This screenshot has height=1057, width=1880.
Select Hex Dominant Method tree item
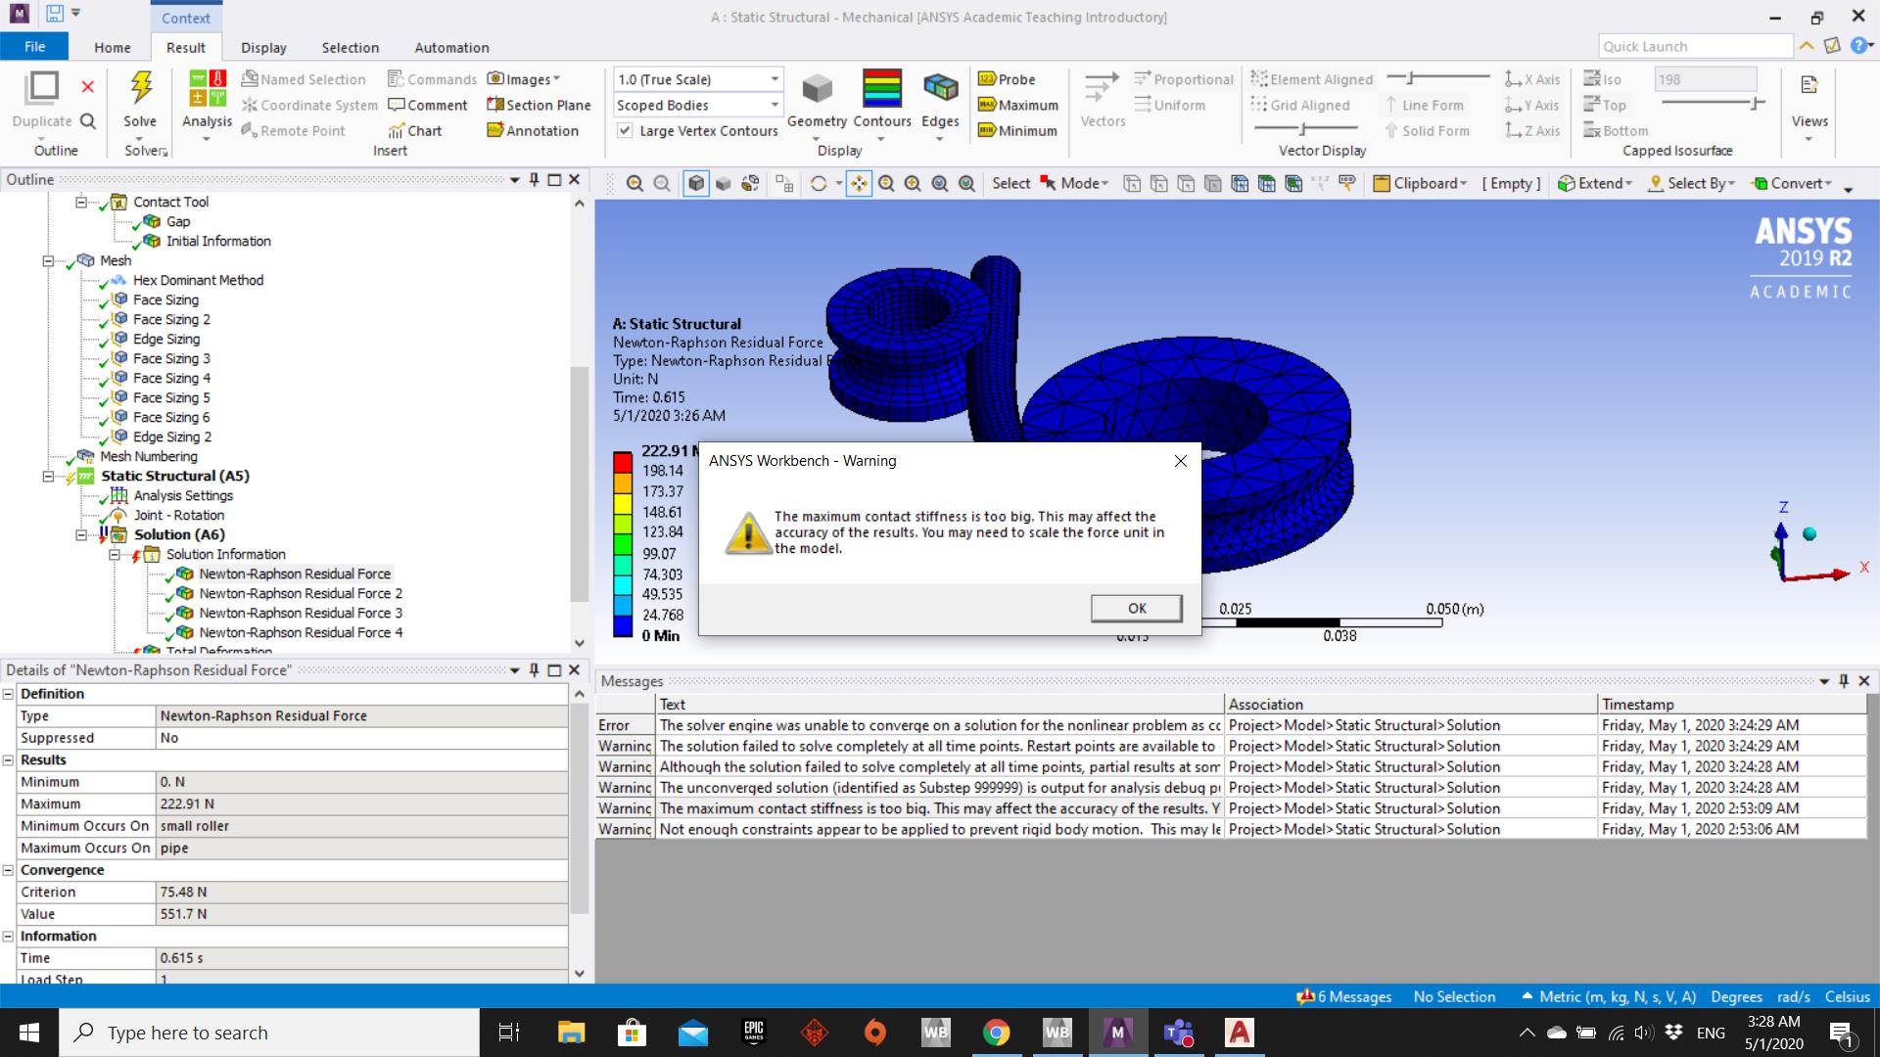click(x=198, y=280)
